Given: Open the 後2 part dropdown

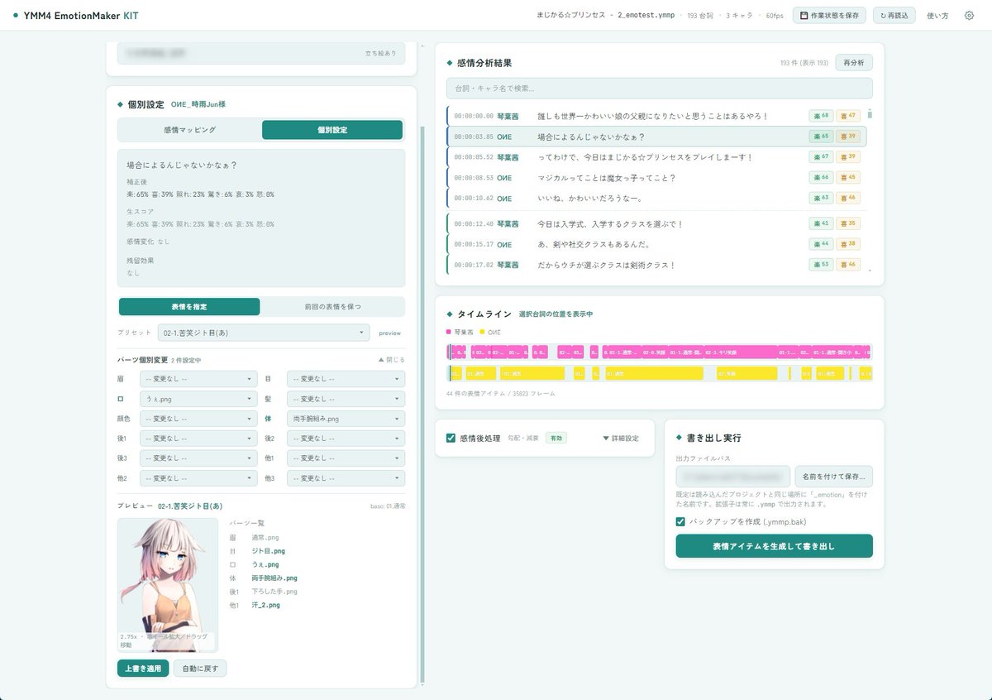Looking at the screenshot, I should coord(346,439).
